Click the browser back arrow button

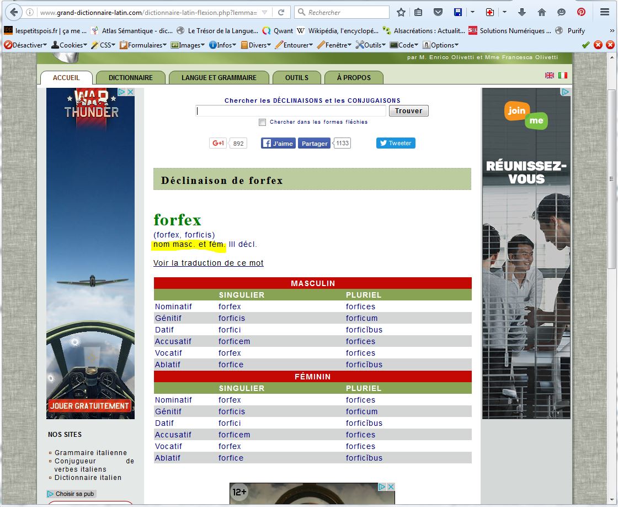point(13,12)
